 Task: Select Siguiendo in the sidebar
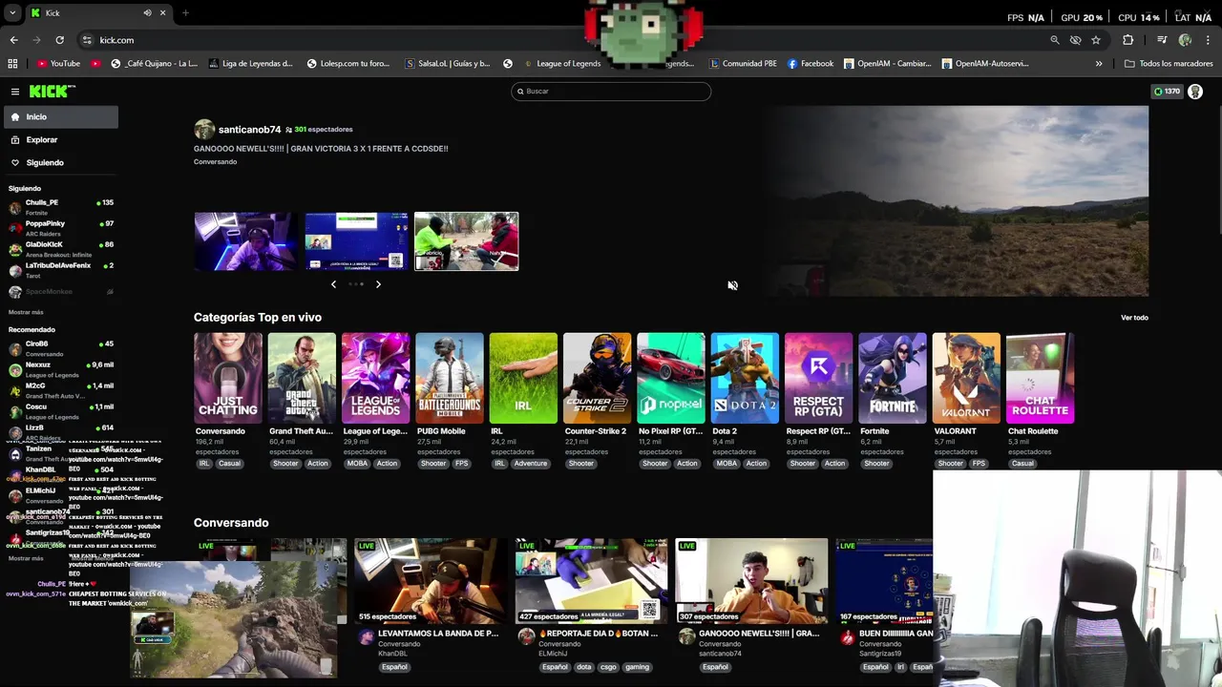(59, 162)
